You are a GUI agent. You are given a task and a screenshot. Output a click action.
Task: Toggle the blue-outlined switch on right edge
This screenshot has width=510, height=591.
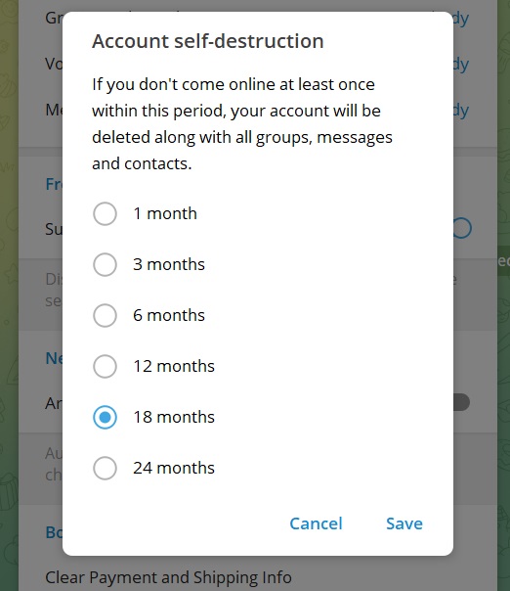462,228
